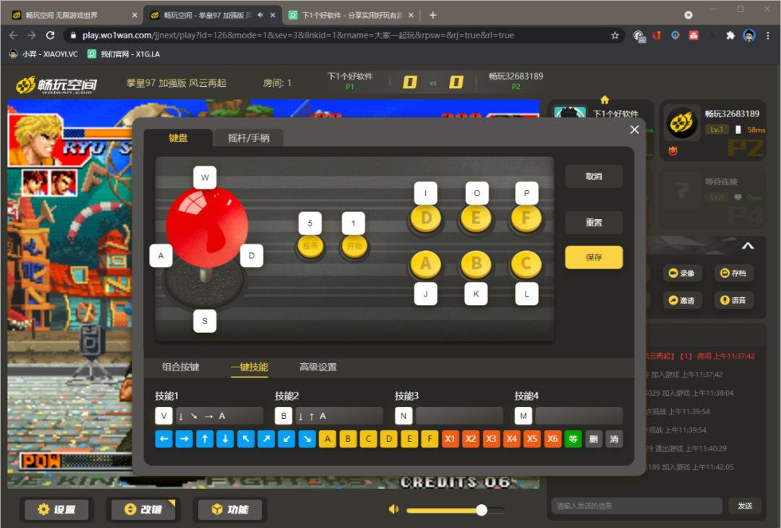Click the right arrow skill input icon
Viewport: 781px width, 528px height.
184,439
